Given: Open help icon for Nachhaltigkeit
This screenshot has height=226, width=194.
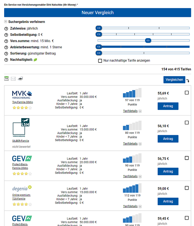Looking at the screenshot, I should click(x=6, y=60).
